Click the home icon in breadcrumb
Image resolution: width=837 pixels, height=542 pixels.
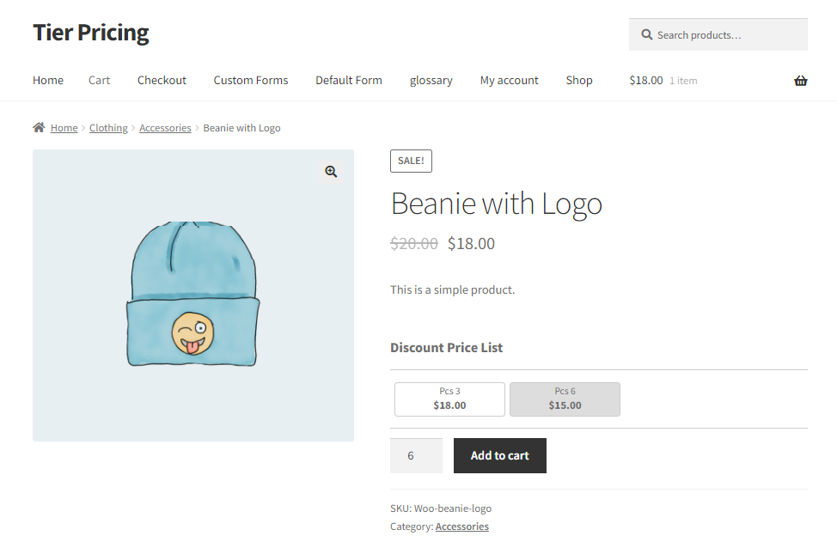pyautogui.click(x=39, y=127)
